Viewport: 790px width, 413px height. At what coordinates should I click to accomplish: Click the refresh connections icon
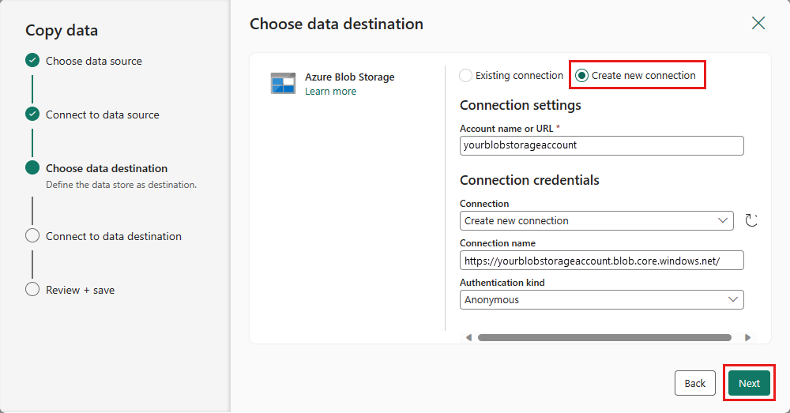coord(751,220)
